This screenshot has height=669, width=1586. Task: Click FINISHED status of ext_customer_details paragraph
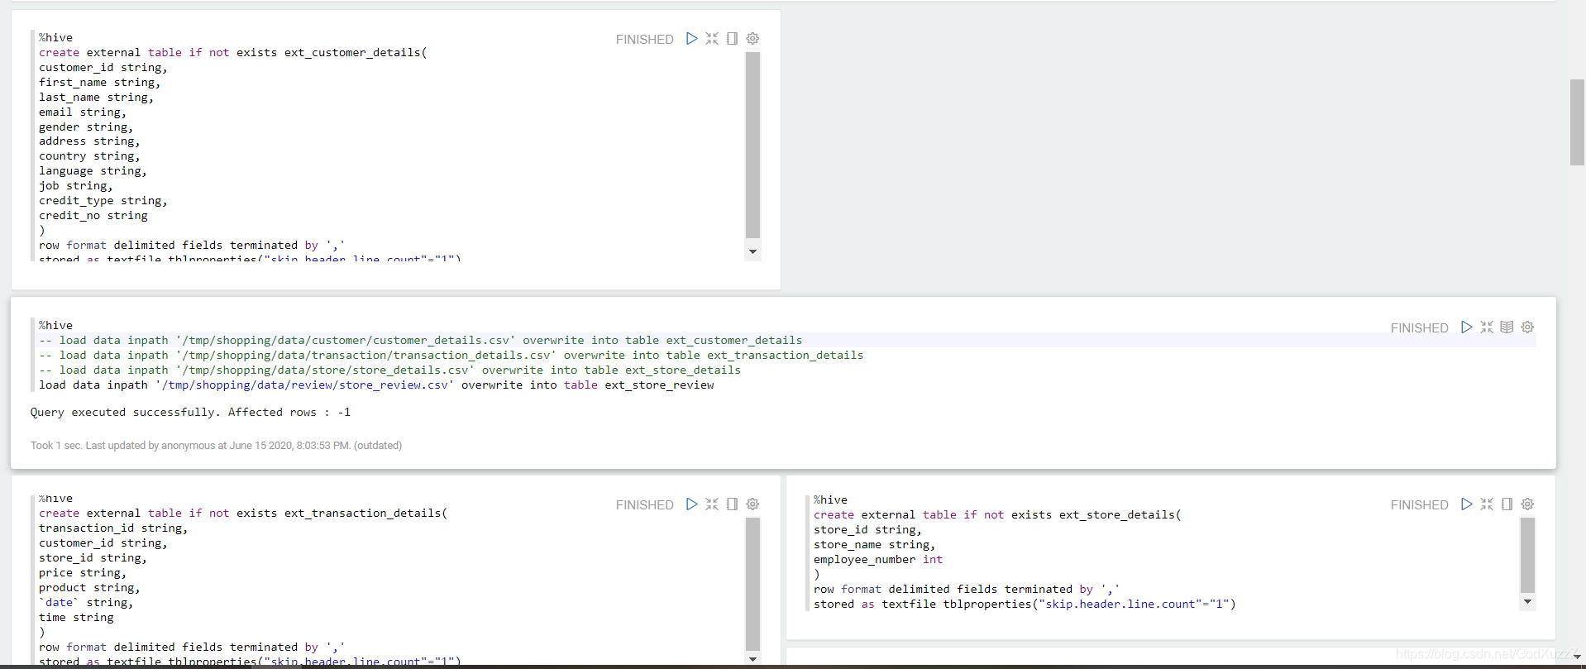pyautogui.click(x=644, y=39)
